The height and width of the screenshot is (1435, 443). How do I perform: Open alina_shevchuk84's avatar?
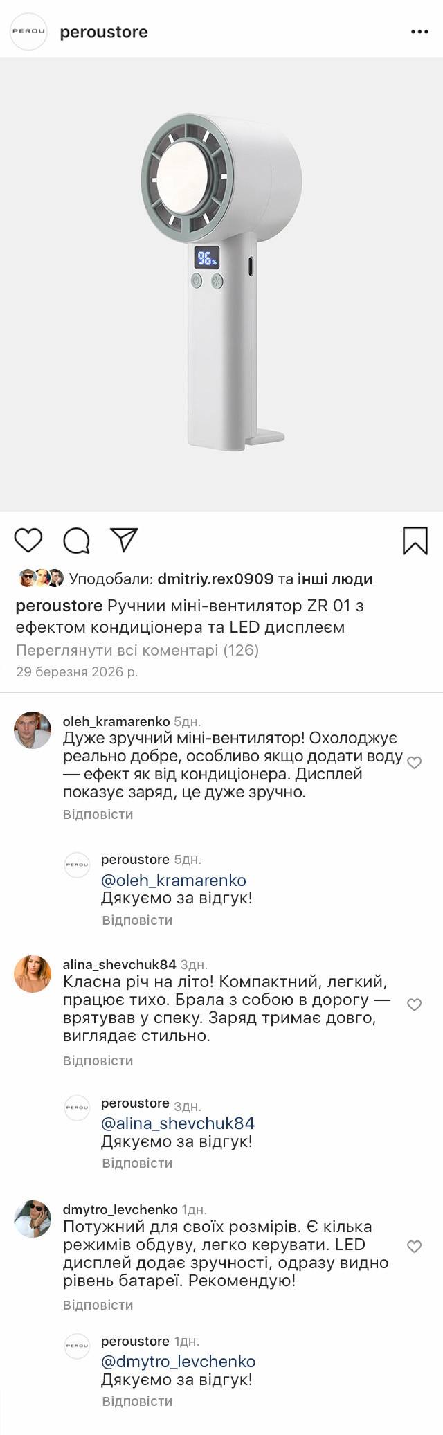[33, 974]
